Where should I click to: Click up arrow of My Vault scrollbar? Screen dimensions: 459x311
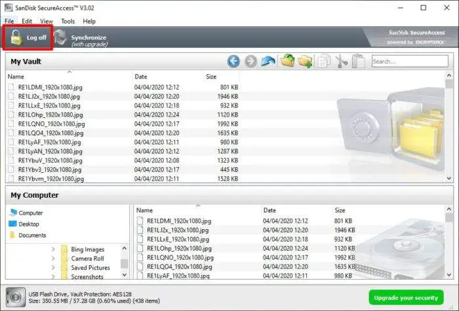click(449, 75)
